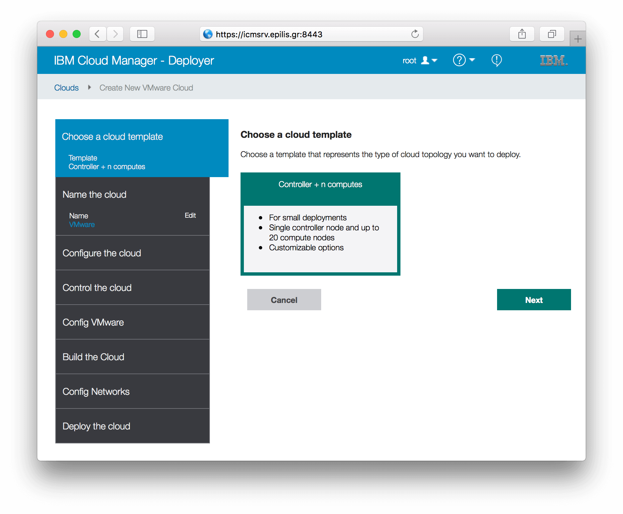
Task: Minimize the window with the yellow button
Action: (63, 34)
